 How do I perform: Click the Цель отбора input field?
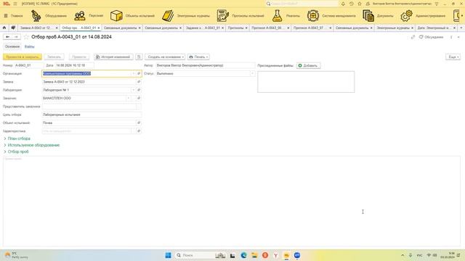tap(92, 115)
